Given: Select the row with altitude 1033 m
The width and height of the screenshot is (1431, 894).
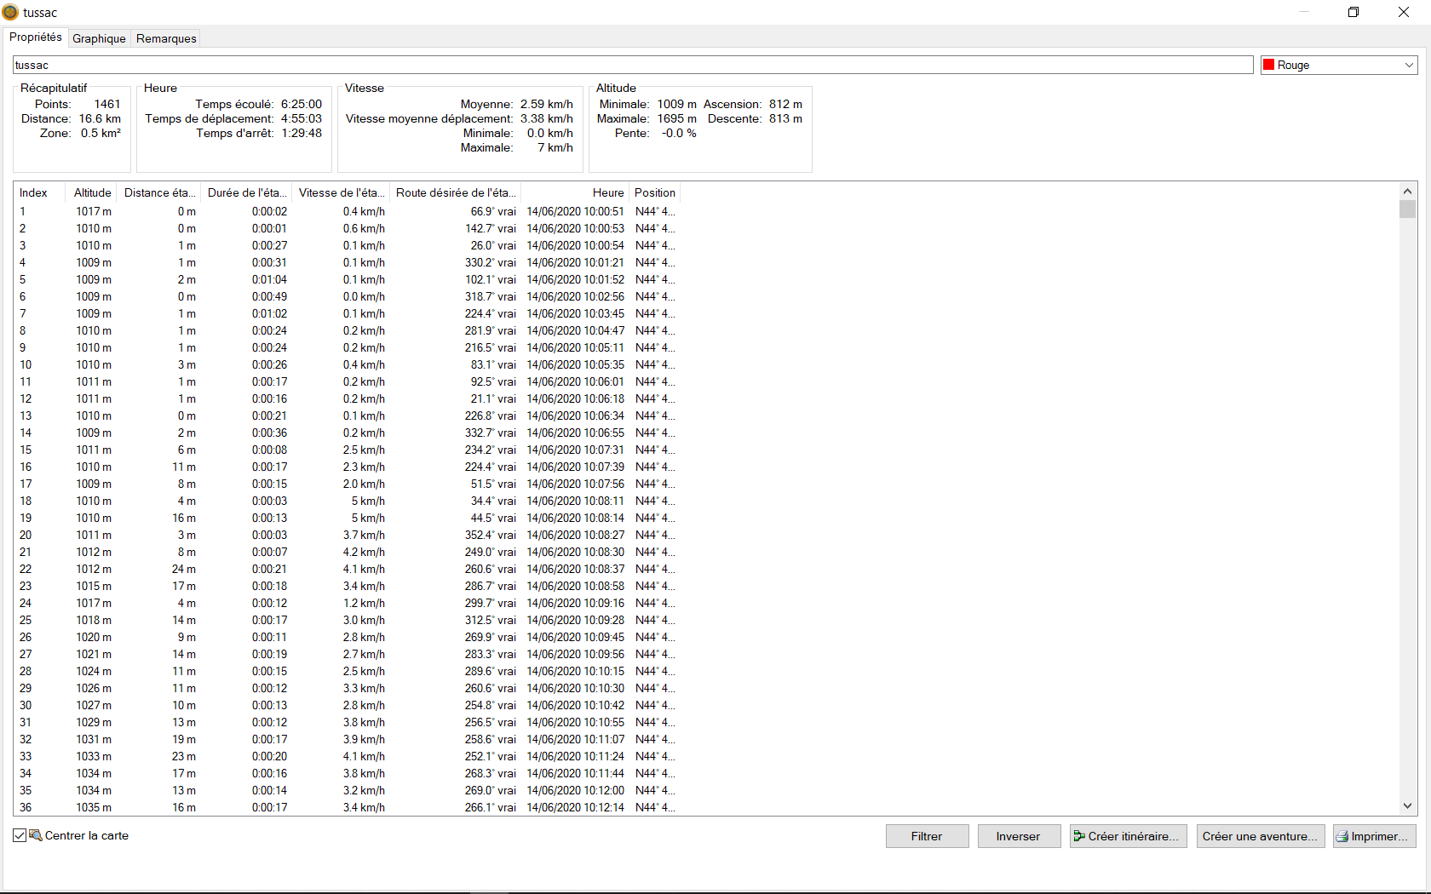Looking at the screenshot, I should pyautogui.click(x=347, y=756).
